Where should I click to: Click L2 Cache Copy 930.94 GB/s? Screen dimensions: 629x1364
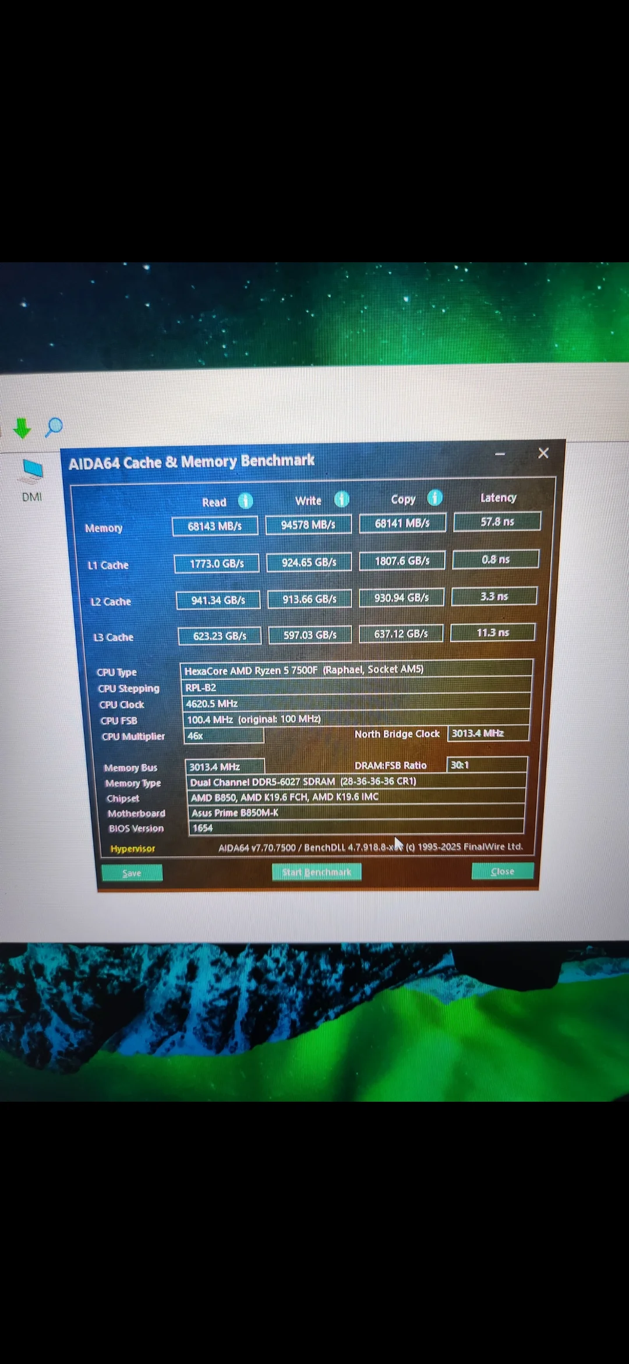401,597
